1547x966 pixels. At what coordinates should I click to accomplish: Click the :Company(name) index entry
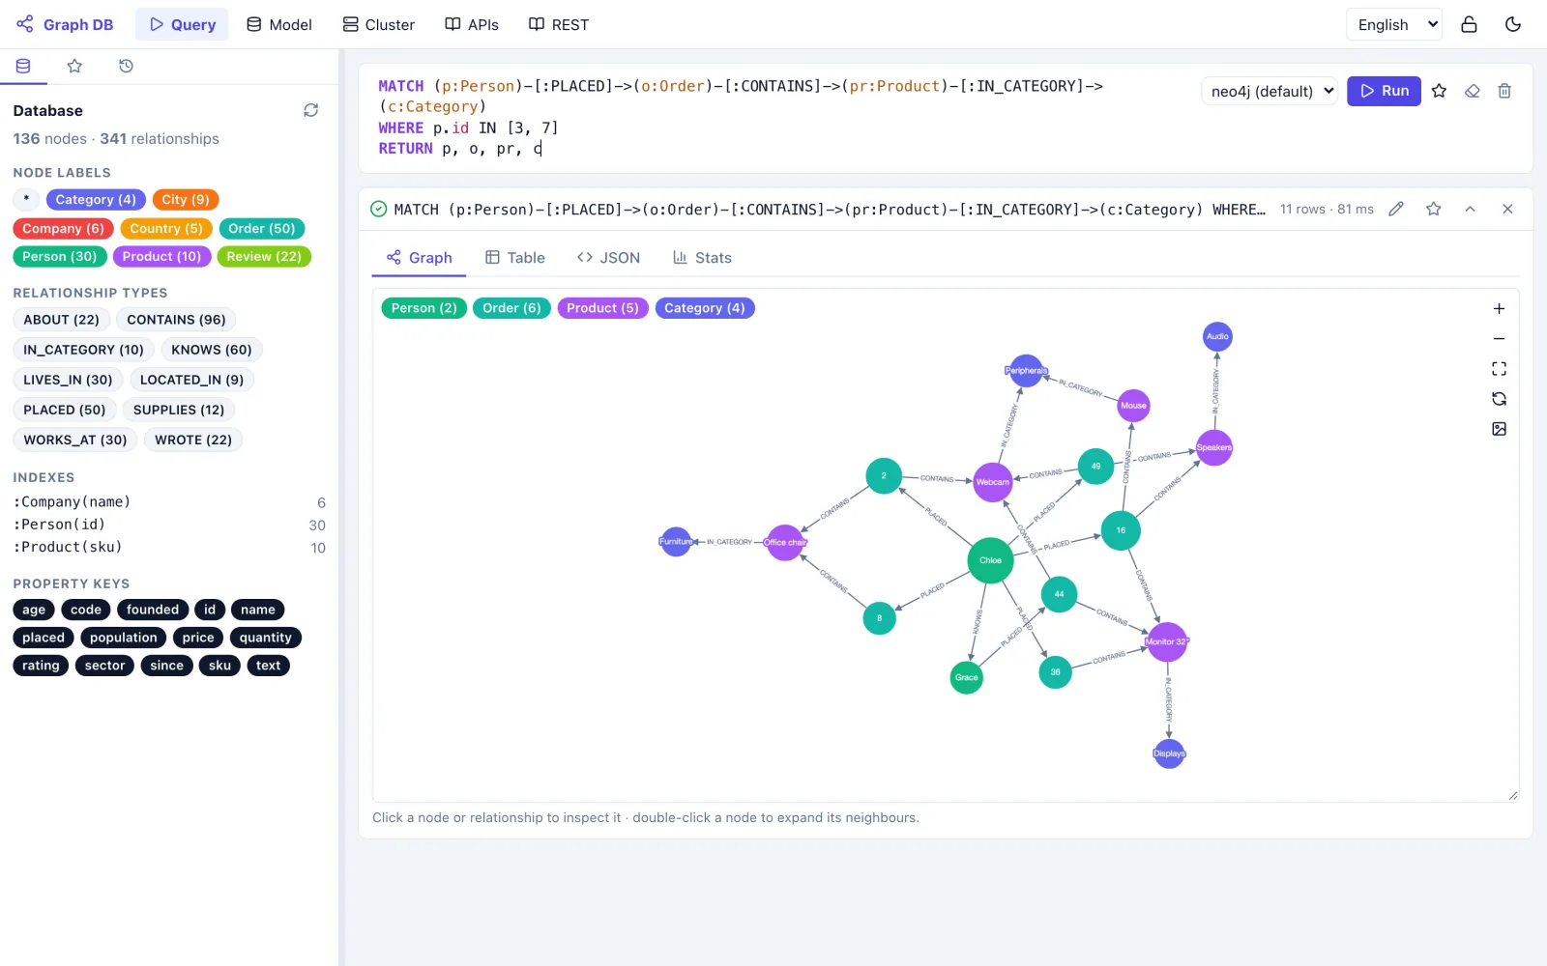[x=169, y=502]
